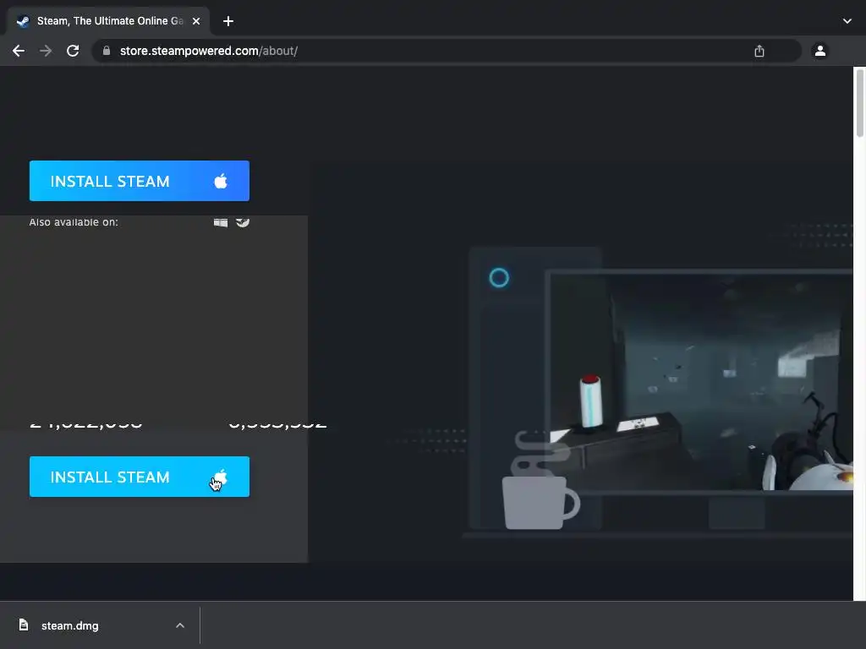
Task: Select the Steam Ultimate Online tab
Action: 108,21
